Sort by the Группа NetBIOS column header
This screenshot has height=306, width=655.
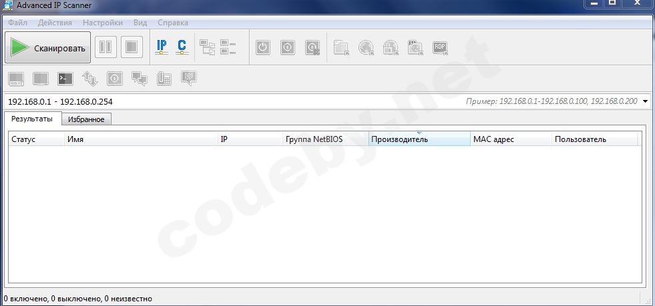point(325,139)
